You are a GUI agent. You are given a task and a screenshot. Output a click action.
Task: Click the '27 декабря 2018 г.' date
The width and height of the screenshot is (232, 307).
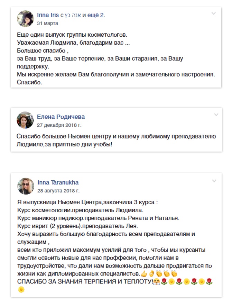[x=59, y=125]
